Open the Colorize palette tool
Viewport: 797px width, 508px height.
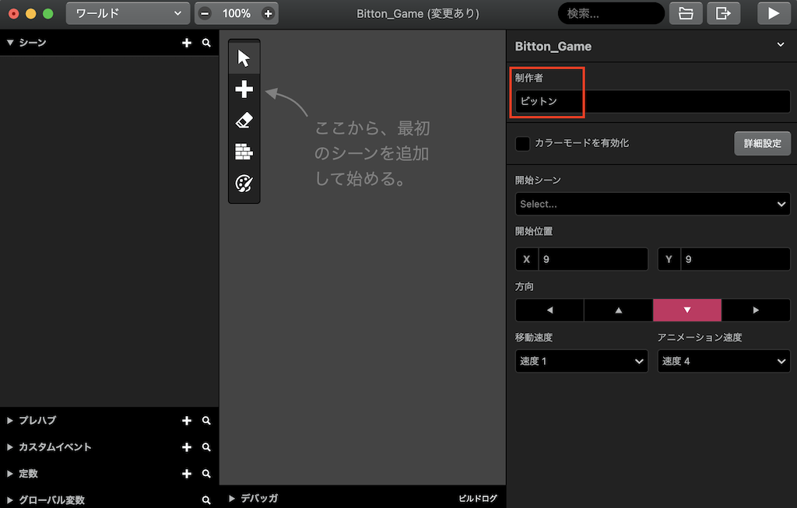[244, 184]
